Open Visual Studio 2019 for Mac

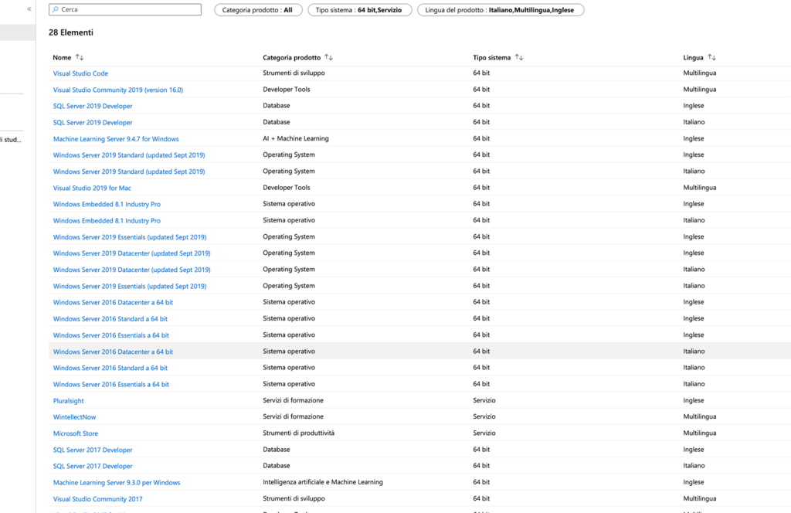pyautogui.click(x=92, y=188)
